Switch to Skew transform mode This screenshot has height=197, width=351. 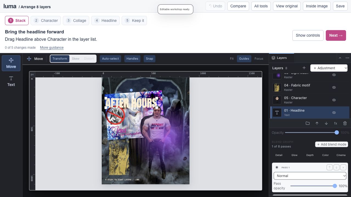pyautogui.click(x=76, y=59)
